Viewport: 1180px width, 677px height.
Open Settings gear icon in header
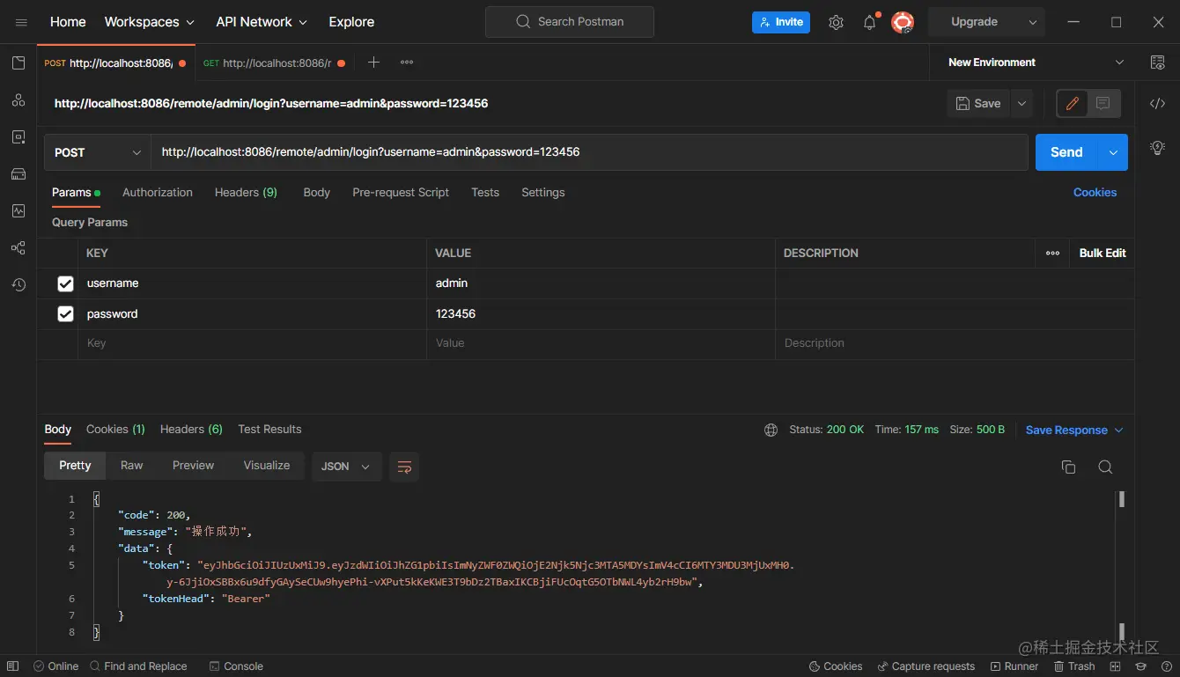click(836, 22)
